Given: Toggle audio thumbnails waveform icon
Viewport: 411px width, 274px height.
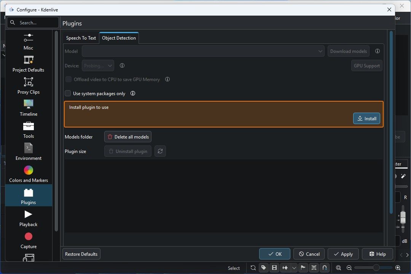Looking at the screenshot, I should click(x=285, y=268).
